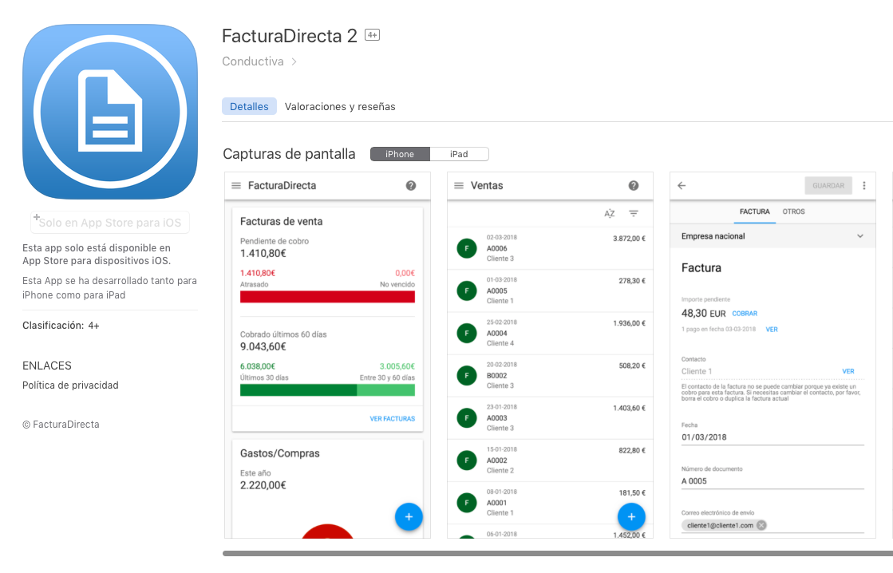The width and height of the screenshot is (893, 573).
Task: Select the FACTURA tab
Action: pyautogui.click(x=755, y=212)
